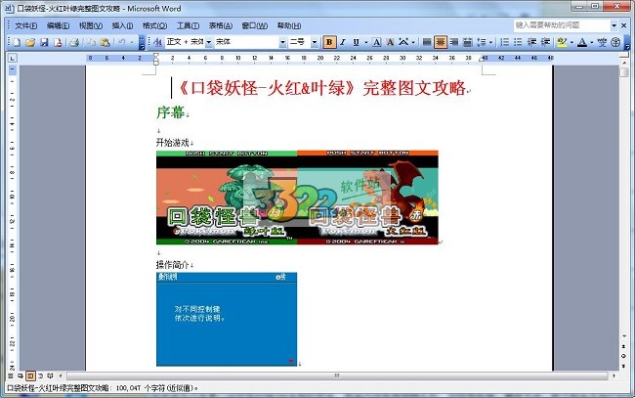This screenshot has height=398, width=635.
Task: Open Styles and Formatting pane icon
Action: pos(158,42)
